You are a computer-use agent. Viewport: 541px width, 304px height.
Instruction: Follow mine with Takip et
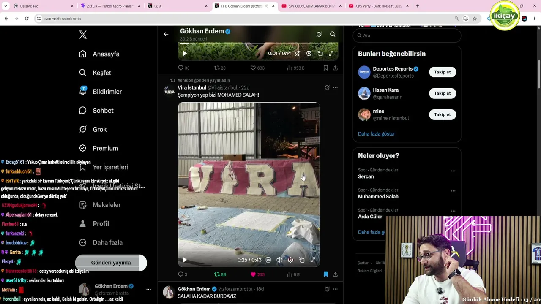point(443,114)
